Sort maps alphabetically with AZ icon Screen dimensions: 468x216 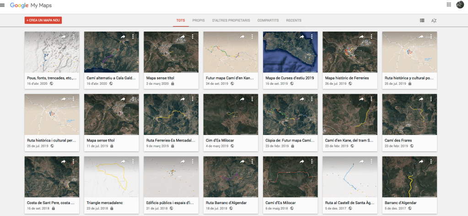tap(434, 21)
